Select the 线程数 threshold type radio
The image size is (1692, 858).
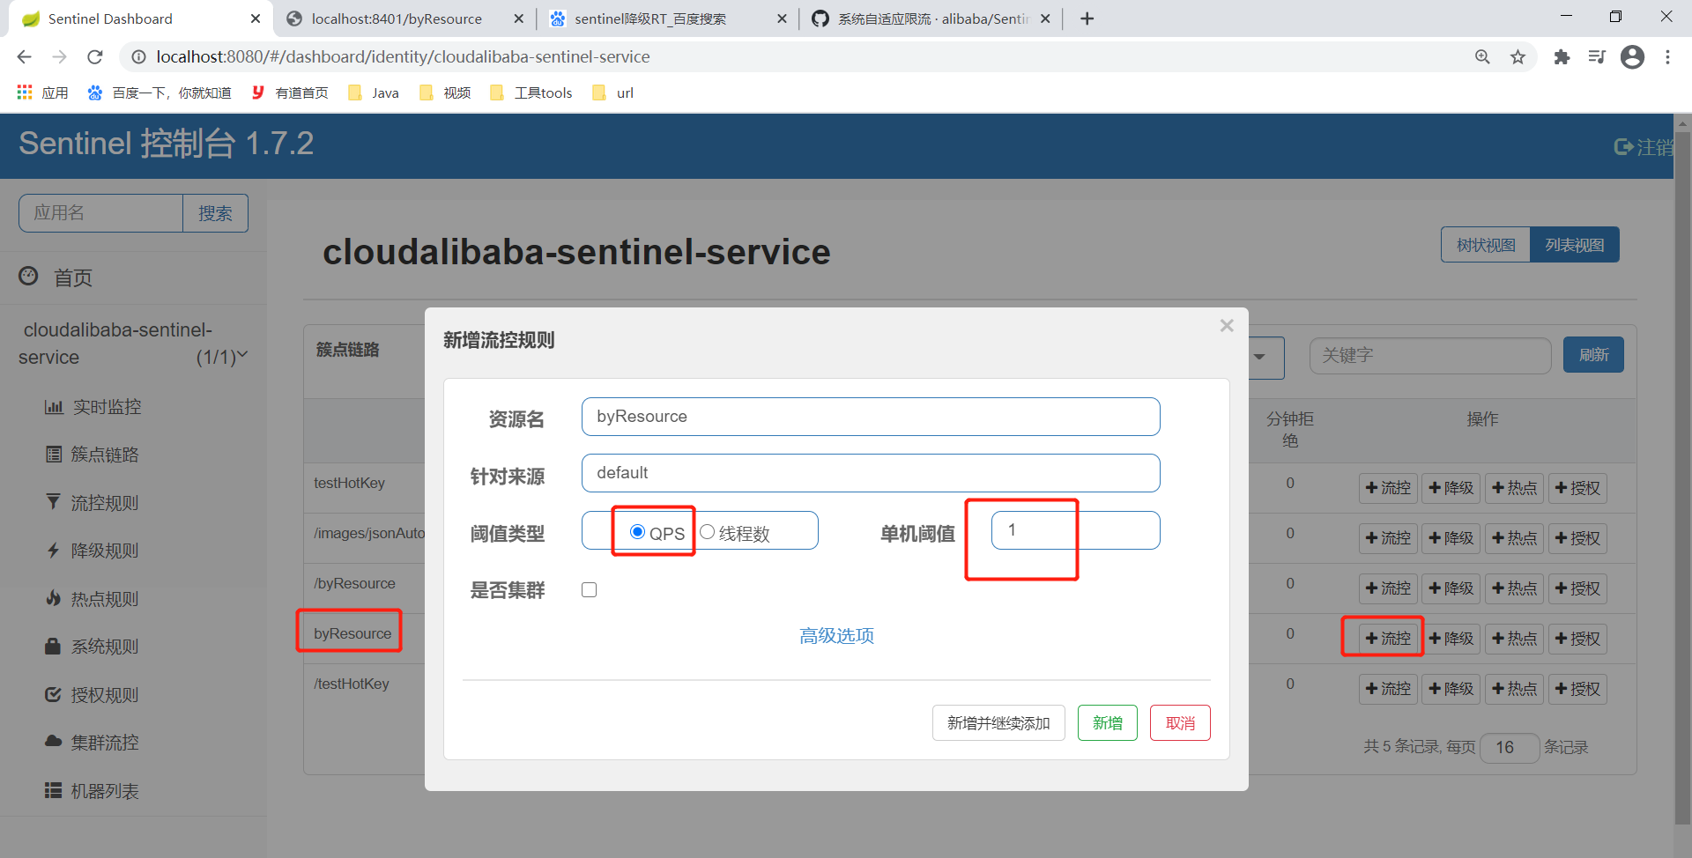pos(707,531)
